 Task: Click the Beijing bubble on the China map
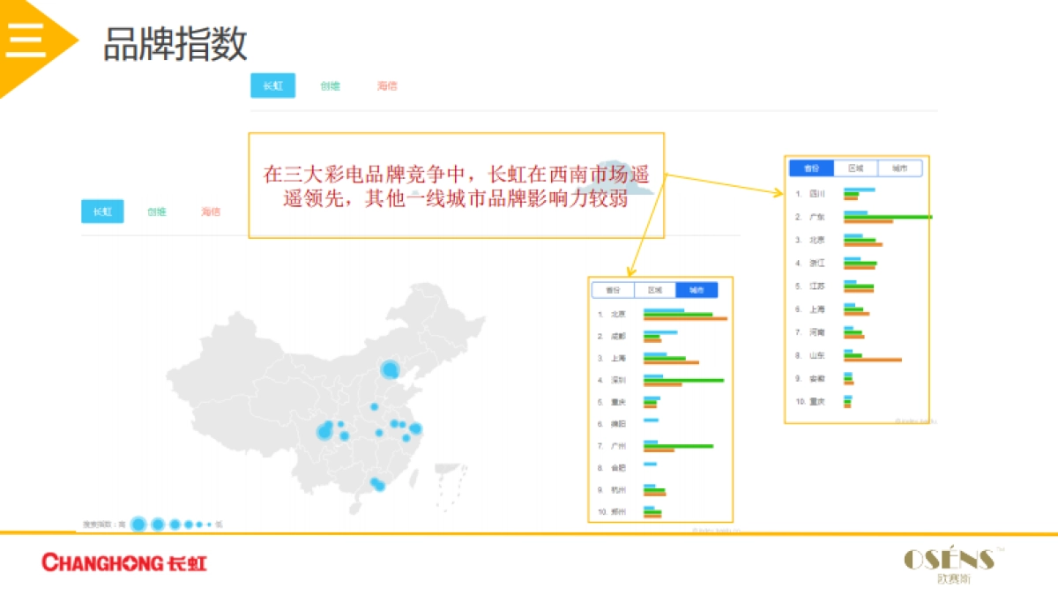point(390,370)
